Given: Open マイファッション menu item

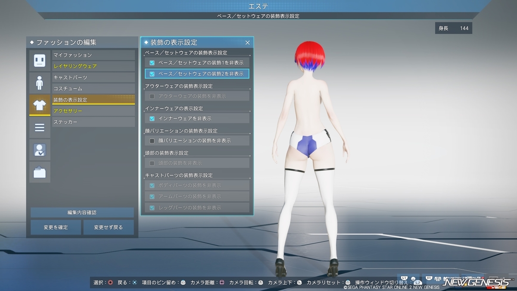Looking at the screenshot, I should pyautogui.click(x=93, y=55).
